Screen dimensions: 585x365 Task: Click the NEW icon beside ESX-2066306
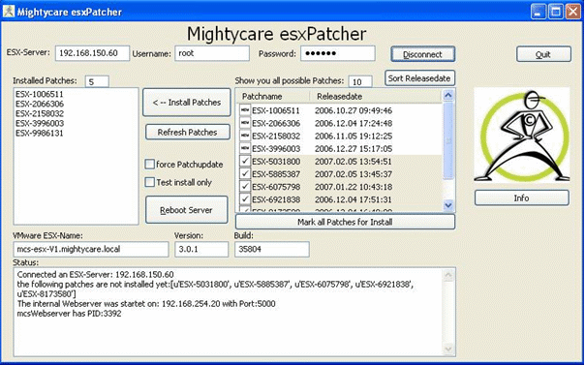[x=245, y=123]
